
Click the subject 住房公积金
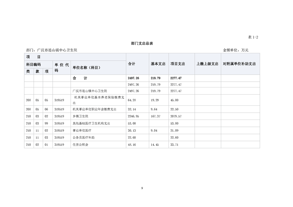click(80, 145)
